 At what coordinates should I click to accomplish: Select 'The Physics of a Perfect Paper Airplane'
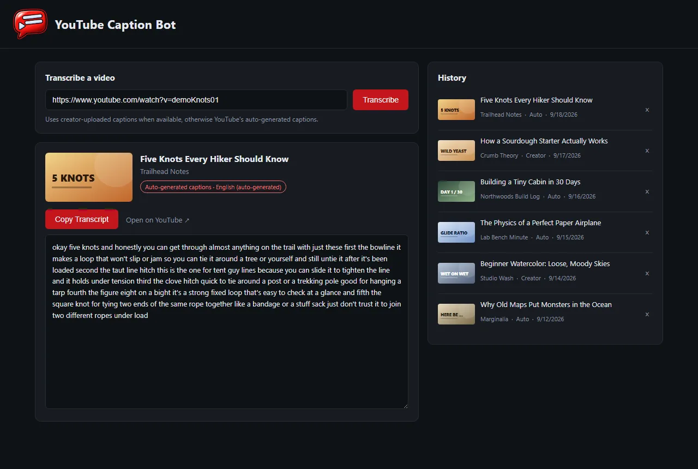coord(540,223)
